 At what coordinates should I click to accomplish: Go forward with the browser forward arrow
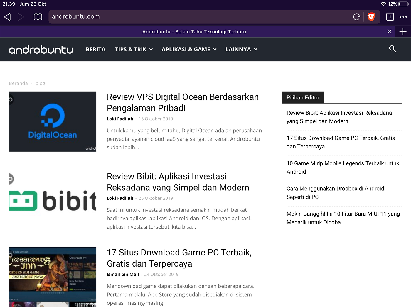coord(21,17)
